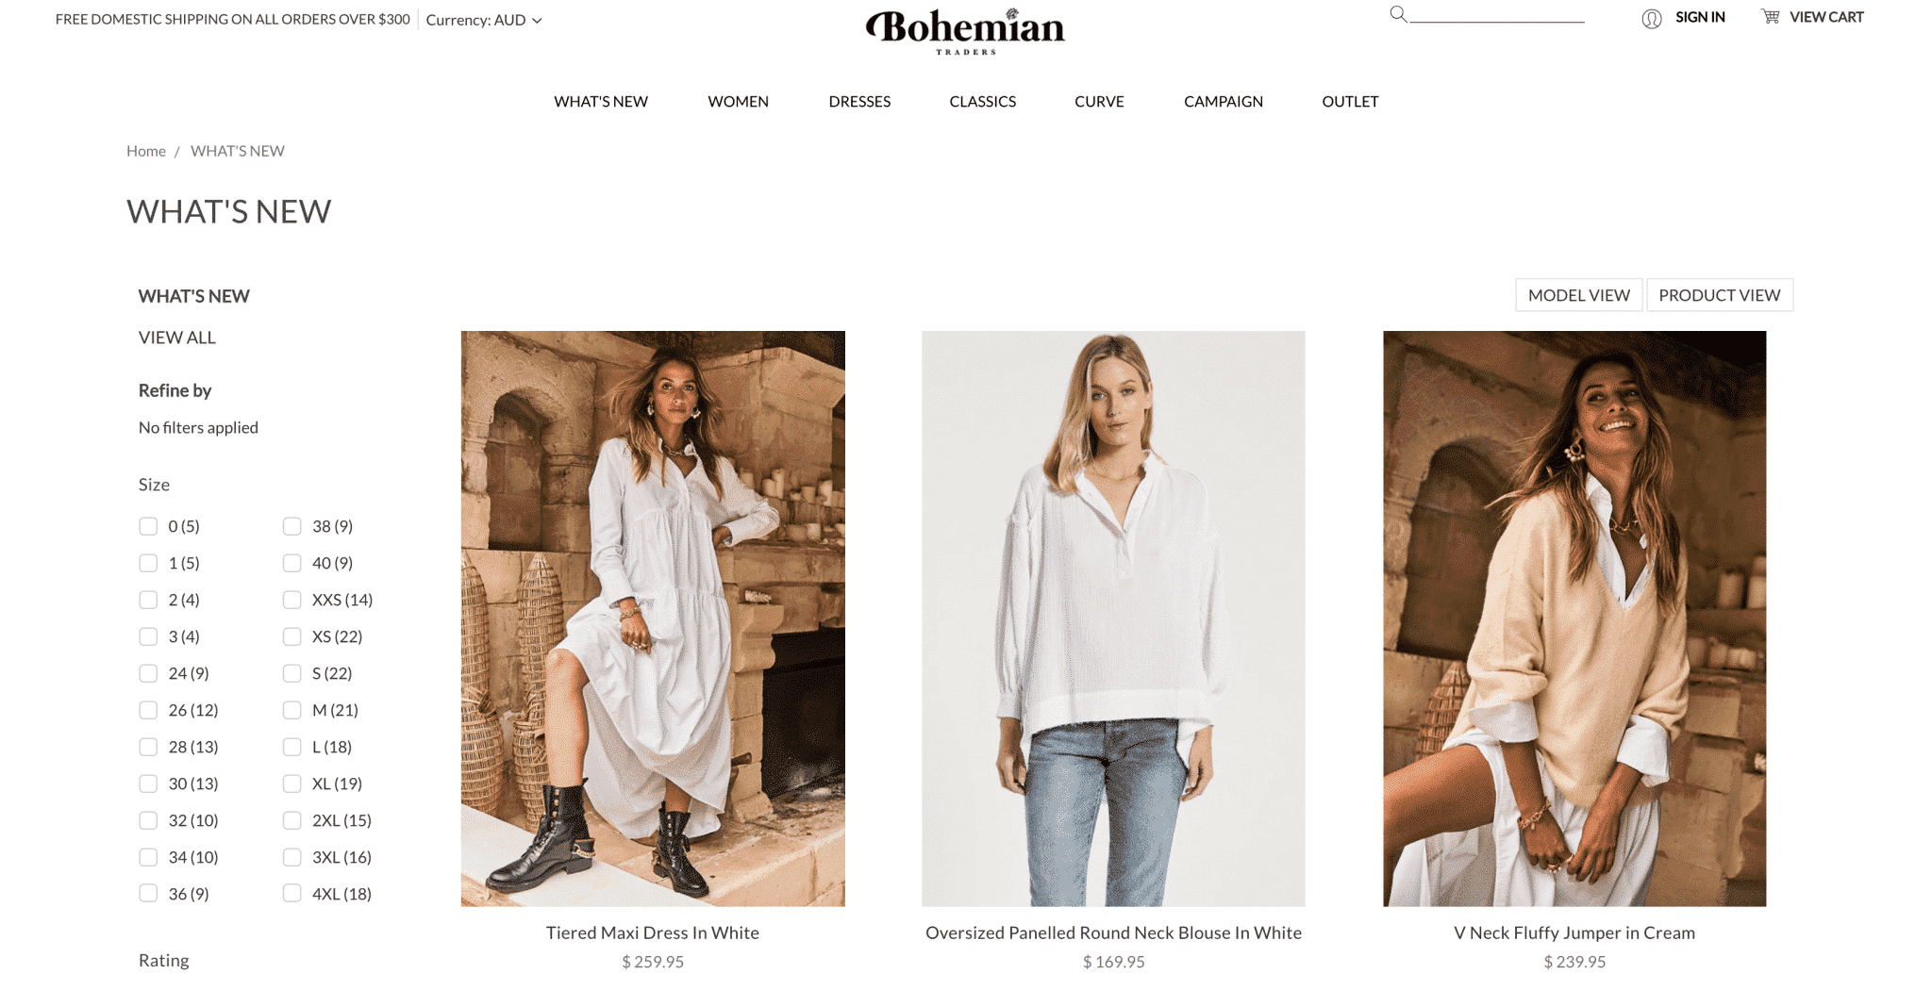Screen dimensions: 1932x990
Task: Click the search input field
Action: pyautogui.click(x=1497, y=14)
